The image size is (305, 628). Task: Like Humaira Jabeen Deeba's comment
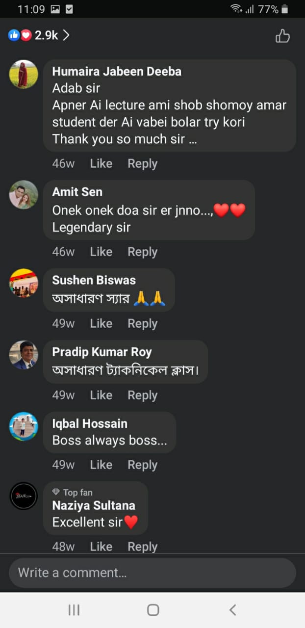coord(101,163)
